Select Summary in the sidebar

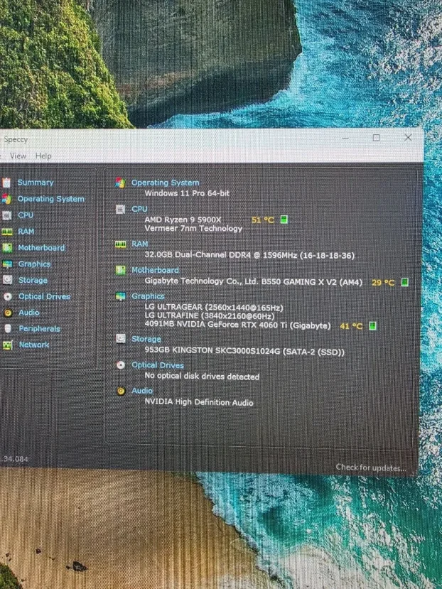tap(36, 183)
